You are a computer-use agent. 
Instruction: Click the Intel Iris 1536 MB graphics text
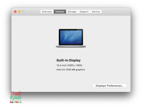point(71,70)
